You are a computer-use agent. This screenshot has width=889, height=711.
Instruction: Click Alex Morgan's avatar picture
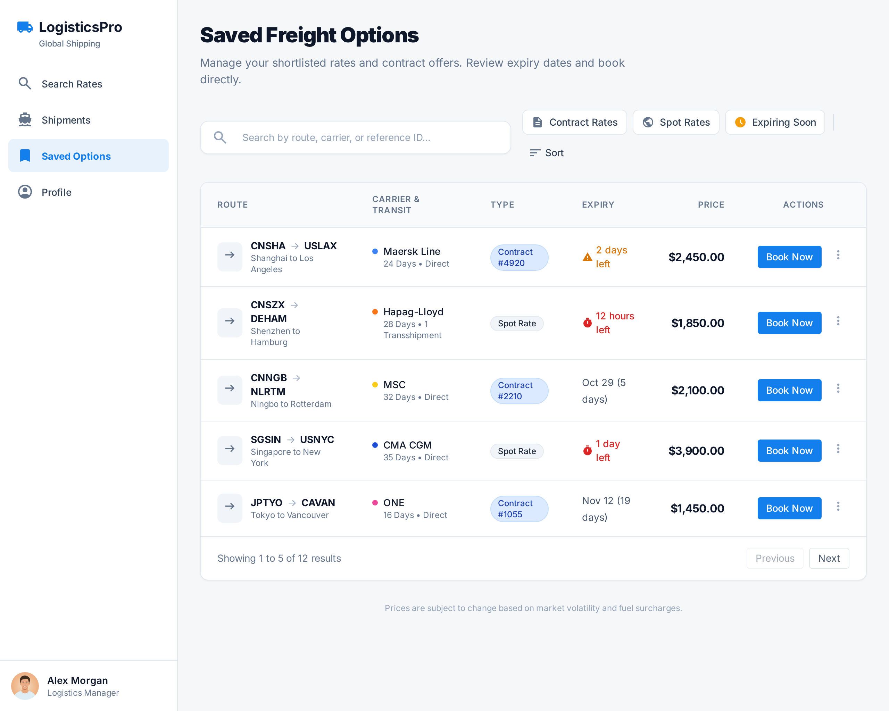[x=25, y=686]
